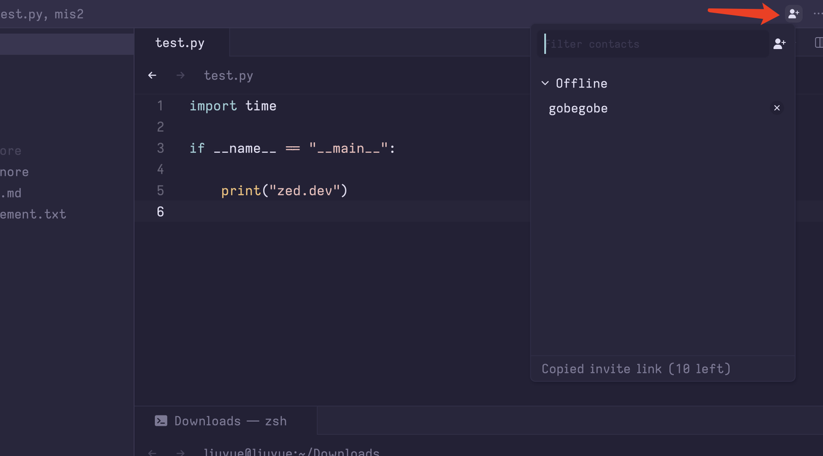The height and width of the screenshot is (456, 823).
Task: Click the add collaborator icon in title bar
Action: [x=793, y=13]
